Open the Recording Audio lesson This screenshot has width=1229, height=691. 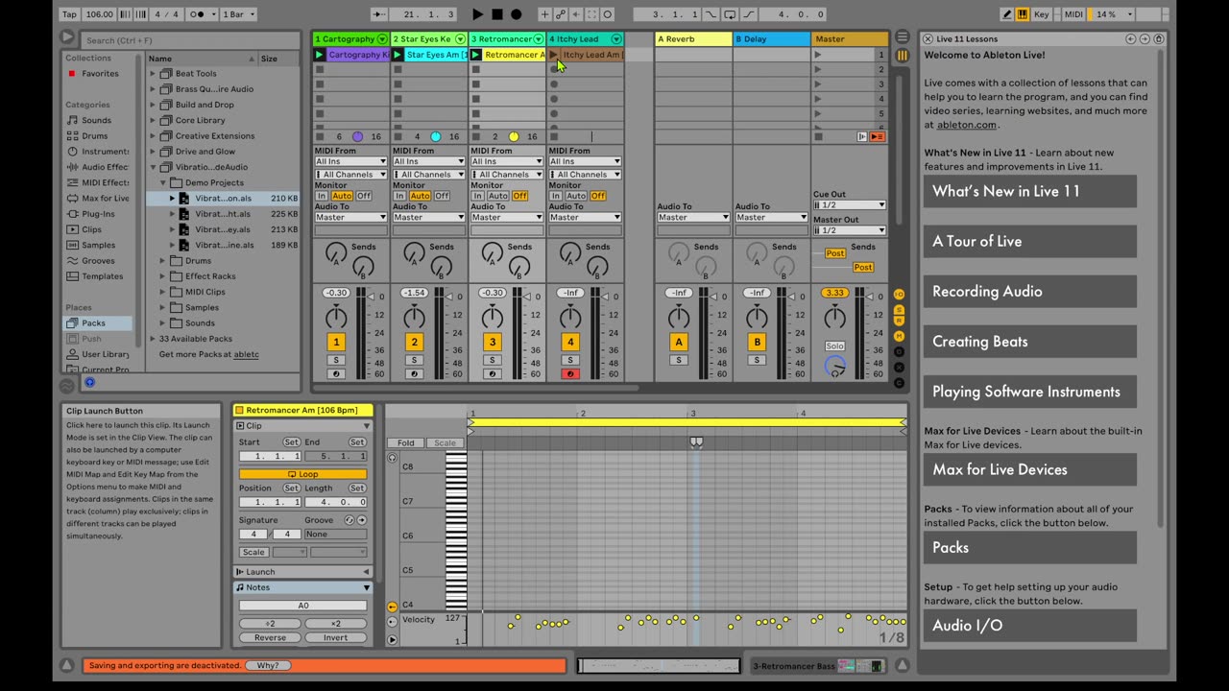pyautogui.click(x=1030, y=291)
